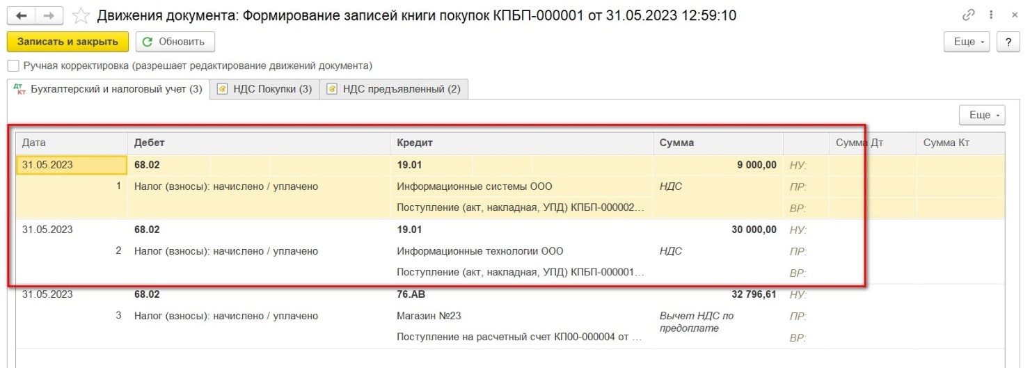This screenshot has height=368, width=1030.
Task: Click the Сумма column header
Action: pyautogui.click(x=718, y=143)
